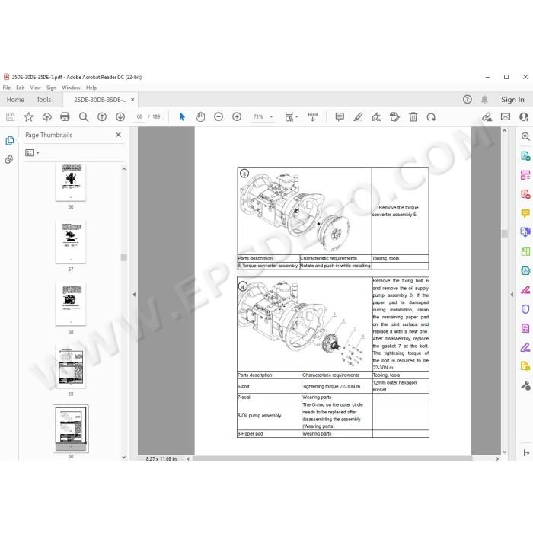Click page size 8.27 x 11.69 in

pos(161,458)
